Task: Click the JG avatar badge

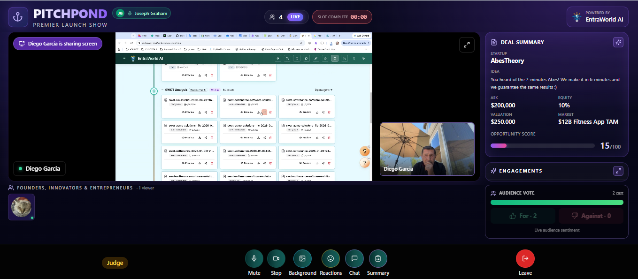Action: tap(120, 14)
